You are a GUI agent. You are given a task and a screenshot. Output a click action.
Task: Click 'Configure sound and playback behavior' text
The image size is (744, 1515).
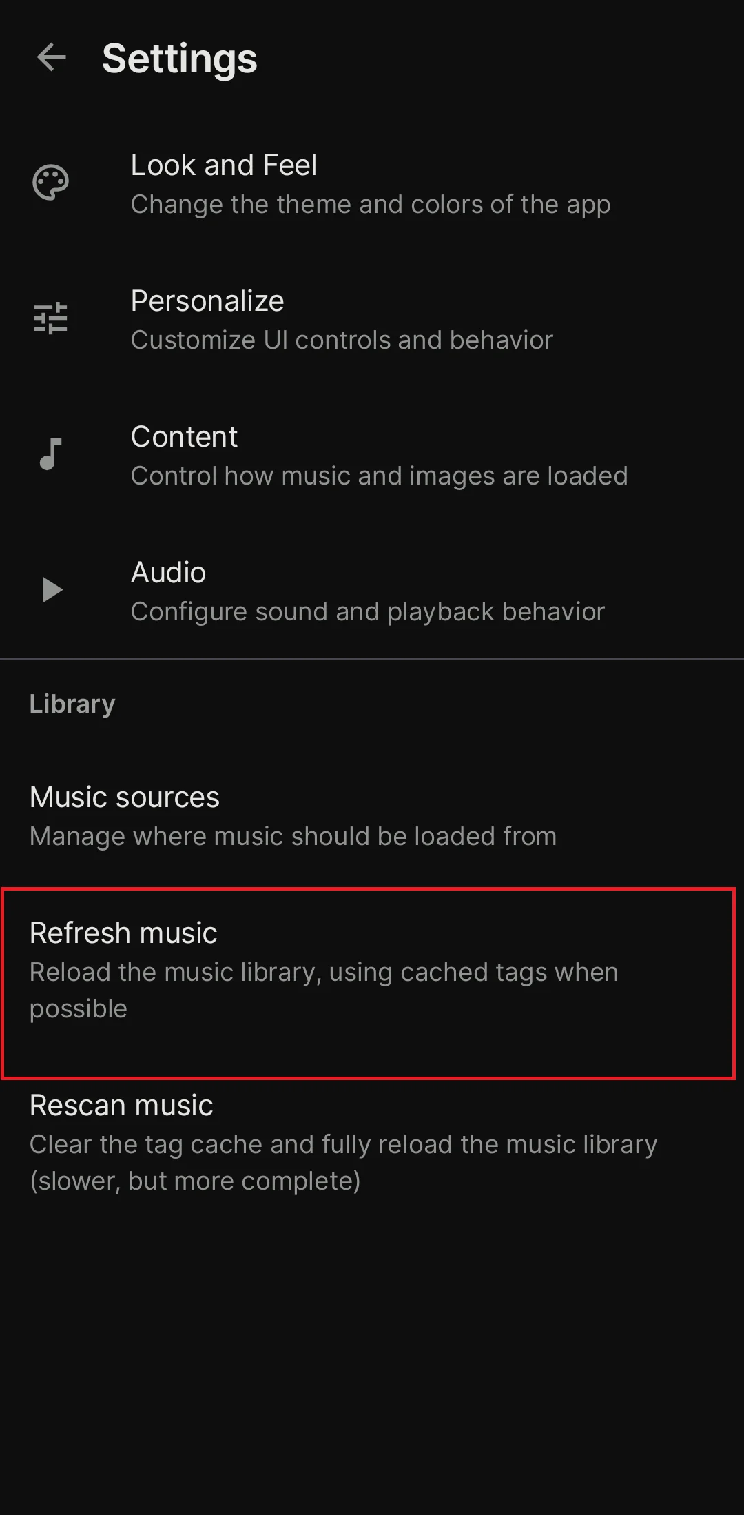(x=368, y=612)
